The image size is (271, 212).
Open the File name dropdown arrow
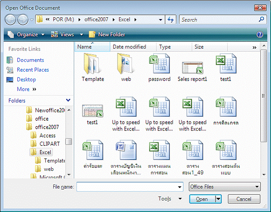click(180, 187)
